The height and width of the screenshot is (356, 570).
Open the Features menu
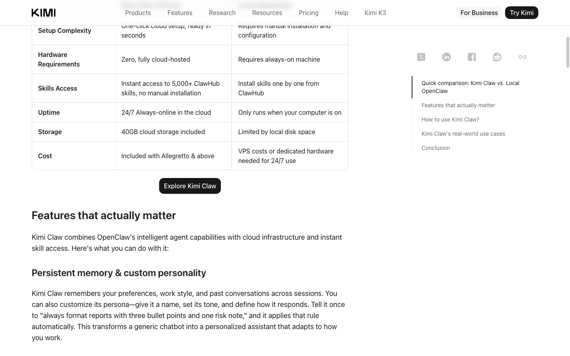(x=180, y=13)
